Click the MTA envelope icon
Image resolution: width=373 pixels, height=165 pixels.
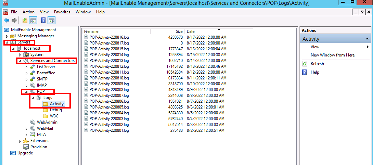coord(33,135)
